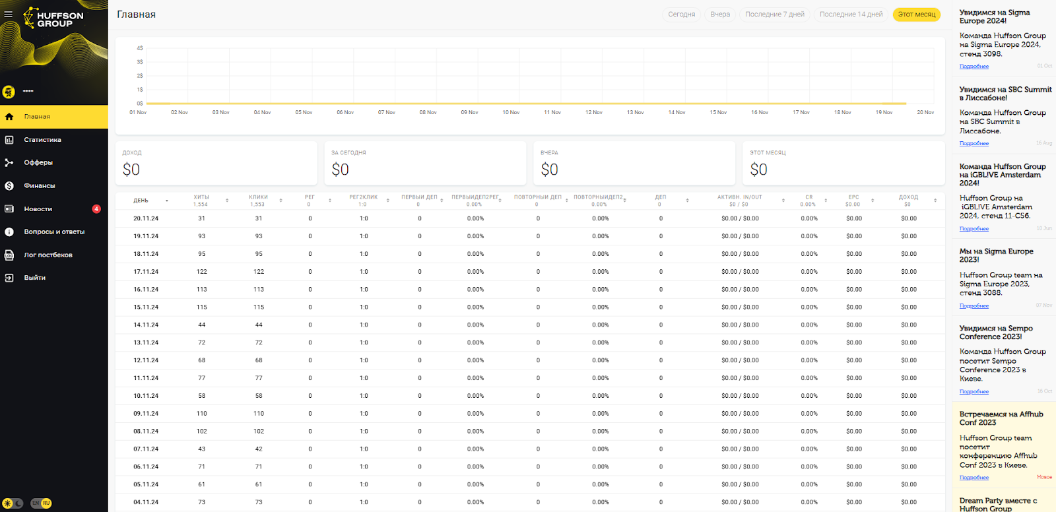Image resolution: width=1056 pixels, height=512 pixels.
Task: Open Подробнее link under iGBLIVE Amsterdam news
Action: [974, 229]
